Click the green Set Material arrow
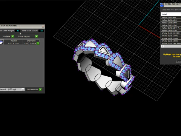This screenshot has height=136, width=181. pyautogui.click(x=40, y=90)
